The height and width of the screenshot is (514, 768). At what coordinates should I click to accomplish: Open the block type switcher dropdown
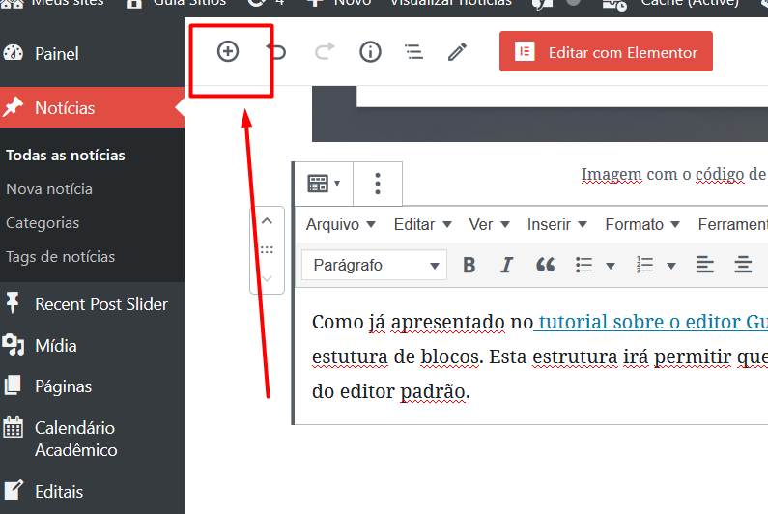323,184
